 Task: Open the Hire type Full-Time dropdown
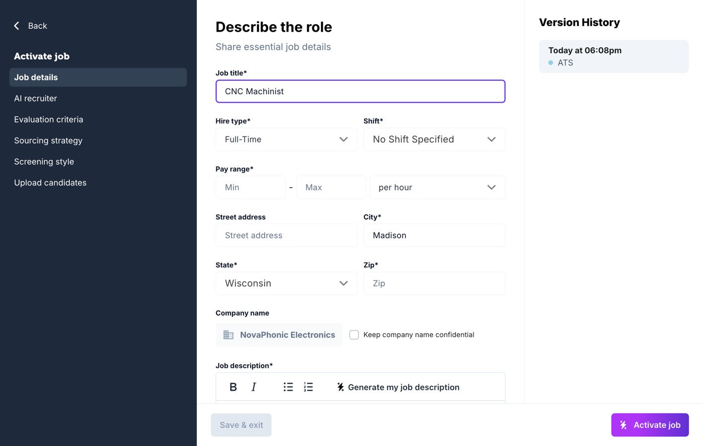[x=286, y=139]
